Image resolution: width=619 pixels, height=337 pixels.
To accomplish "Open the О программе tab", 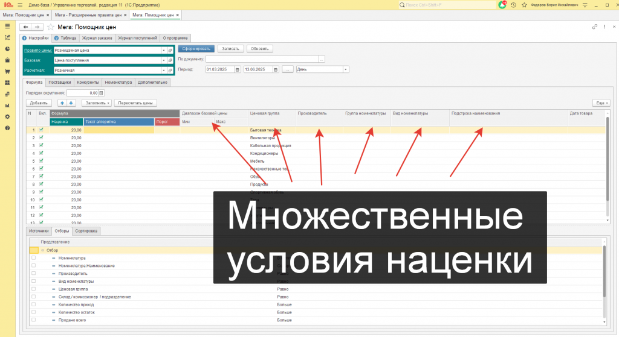I will [x=175, y=38].
